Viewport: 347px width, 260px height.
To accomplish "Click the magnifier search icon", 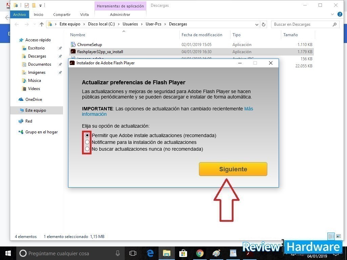I will point(334,24).
